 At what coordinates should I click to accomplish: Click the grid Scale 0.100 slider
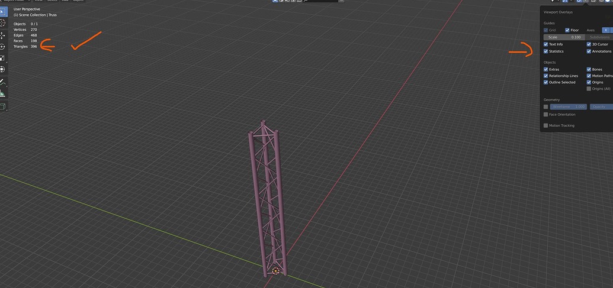[564, 37]
